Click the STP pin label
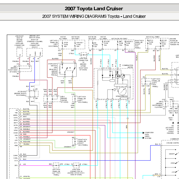The width and height of the screenshot is (179, 179). coord(16,140)
